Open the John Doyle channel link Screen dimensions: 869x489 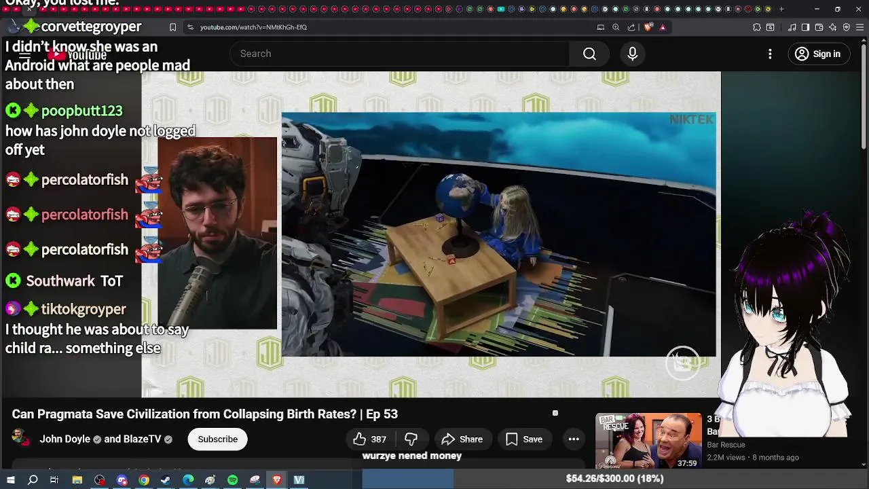coord(64,439)
